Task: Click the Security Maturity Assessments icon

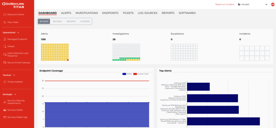Action: click(x=5, y=102)
